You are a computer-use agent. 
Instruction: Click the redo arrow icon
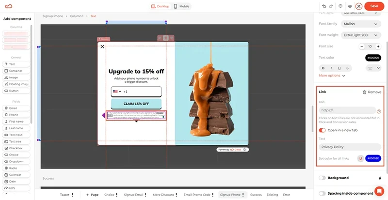click(331, 6)
